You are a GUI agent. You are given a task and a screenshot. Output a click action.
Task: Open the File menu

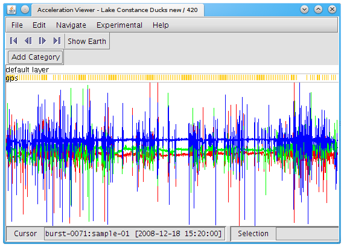pos(17,25)
